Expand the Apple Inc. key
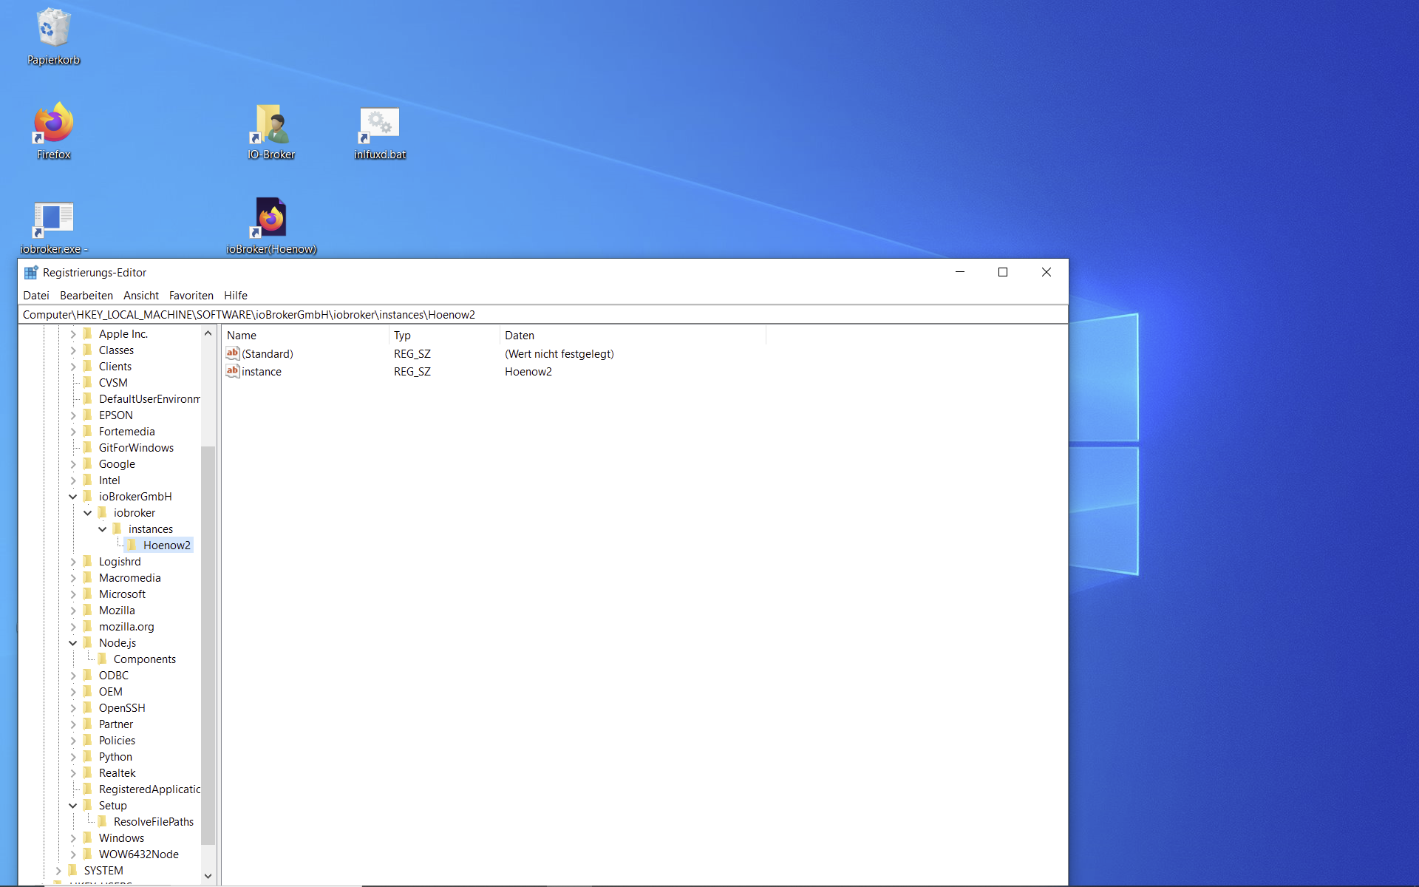This screenshot has height=887, width=1419. tap(73, 334)
